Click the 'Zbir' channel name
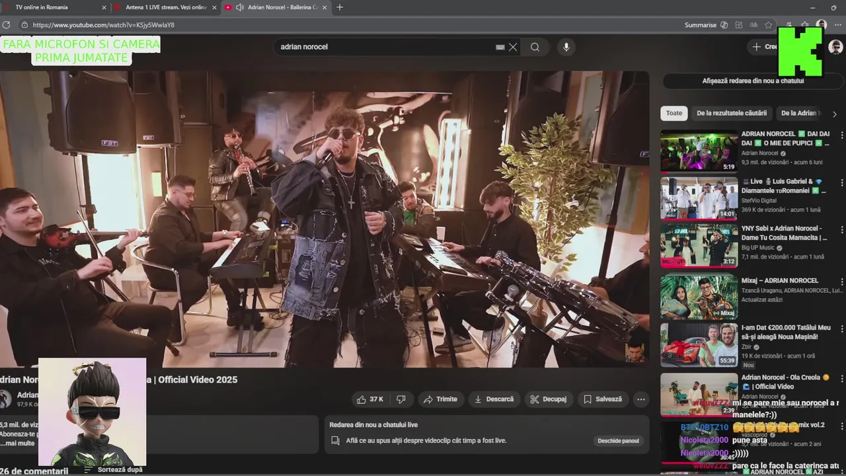 [x=747, y=346]
